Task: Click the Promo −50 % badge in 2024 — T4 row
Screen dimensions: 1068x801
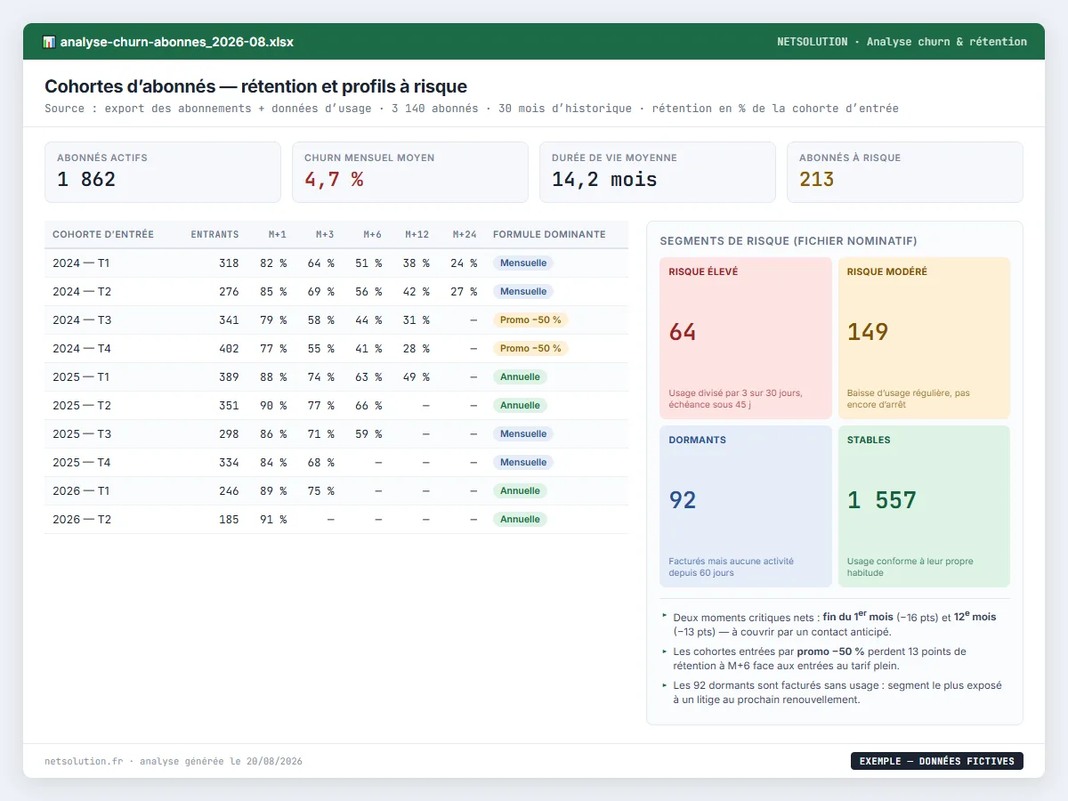Action: point(530,349)
